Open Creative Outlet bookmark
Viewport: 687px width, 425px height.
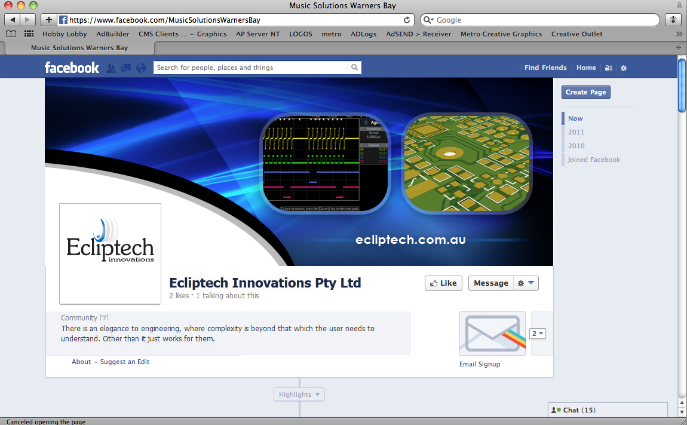576,33
